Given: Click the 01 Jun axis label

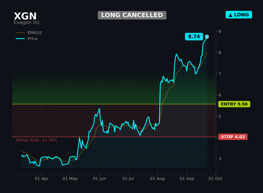Looking at the screenshot, I should 99,179.
